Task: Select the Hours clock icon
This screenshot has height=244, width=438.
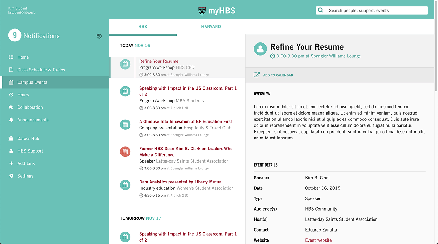Action: 11,95
